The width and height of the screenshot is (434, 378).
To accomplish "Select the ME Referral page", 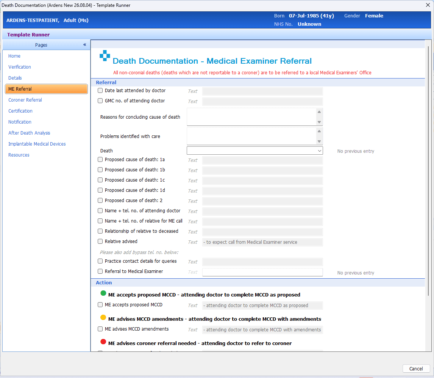I will point(46,89).
